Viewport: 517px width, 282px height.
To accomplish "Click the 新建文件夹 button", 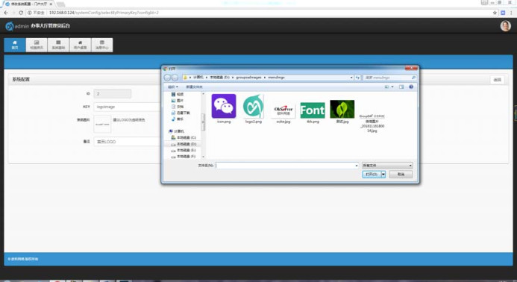I will click(194, 87).
